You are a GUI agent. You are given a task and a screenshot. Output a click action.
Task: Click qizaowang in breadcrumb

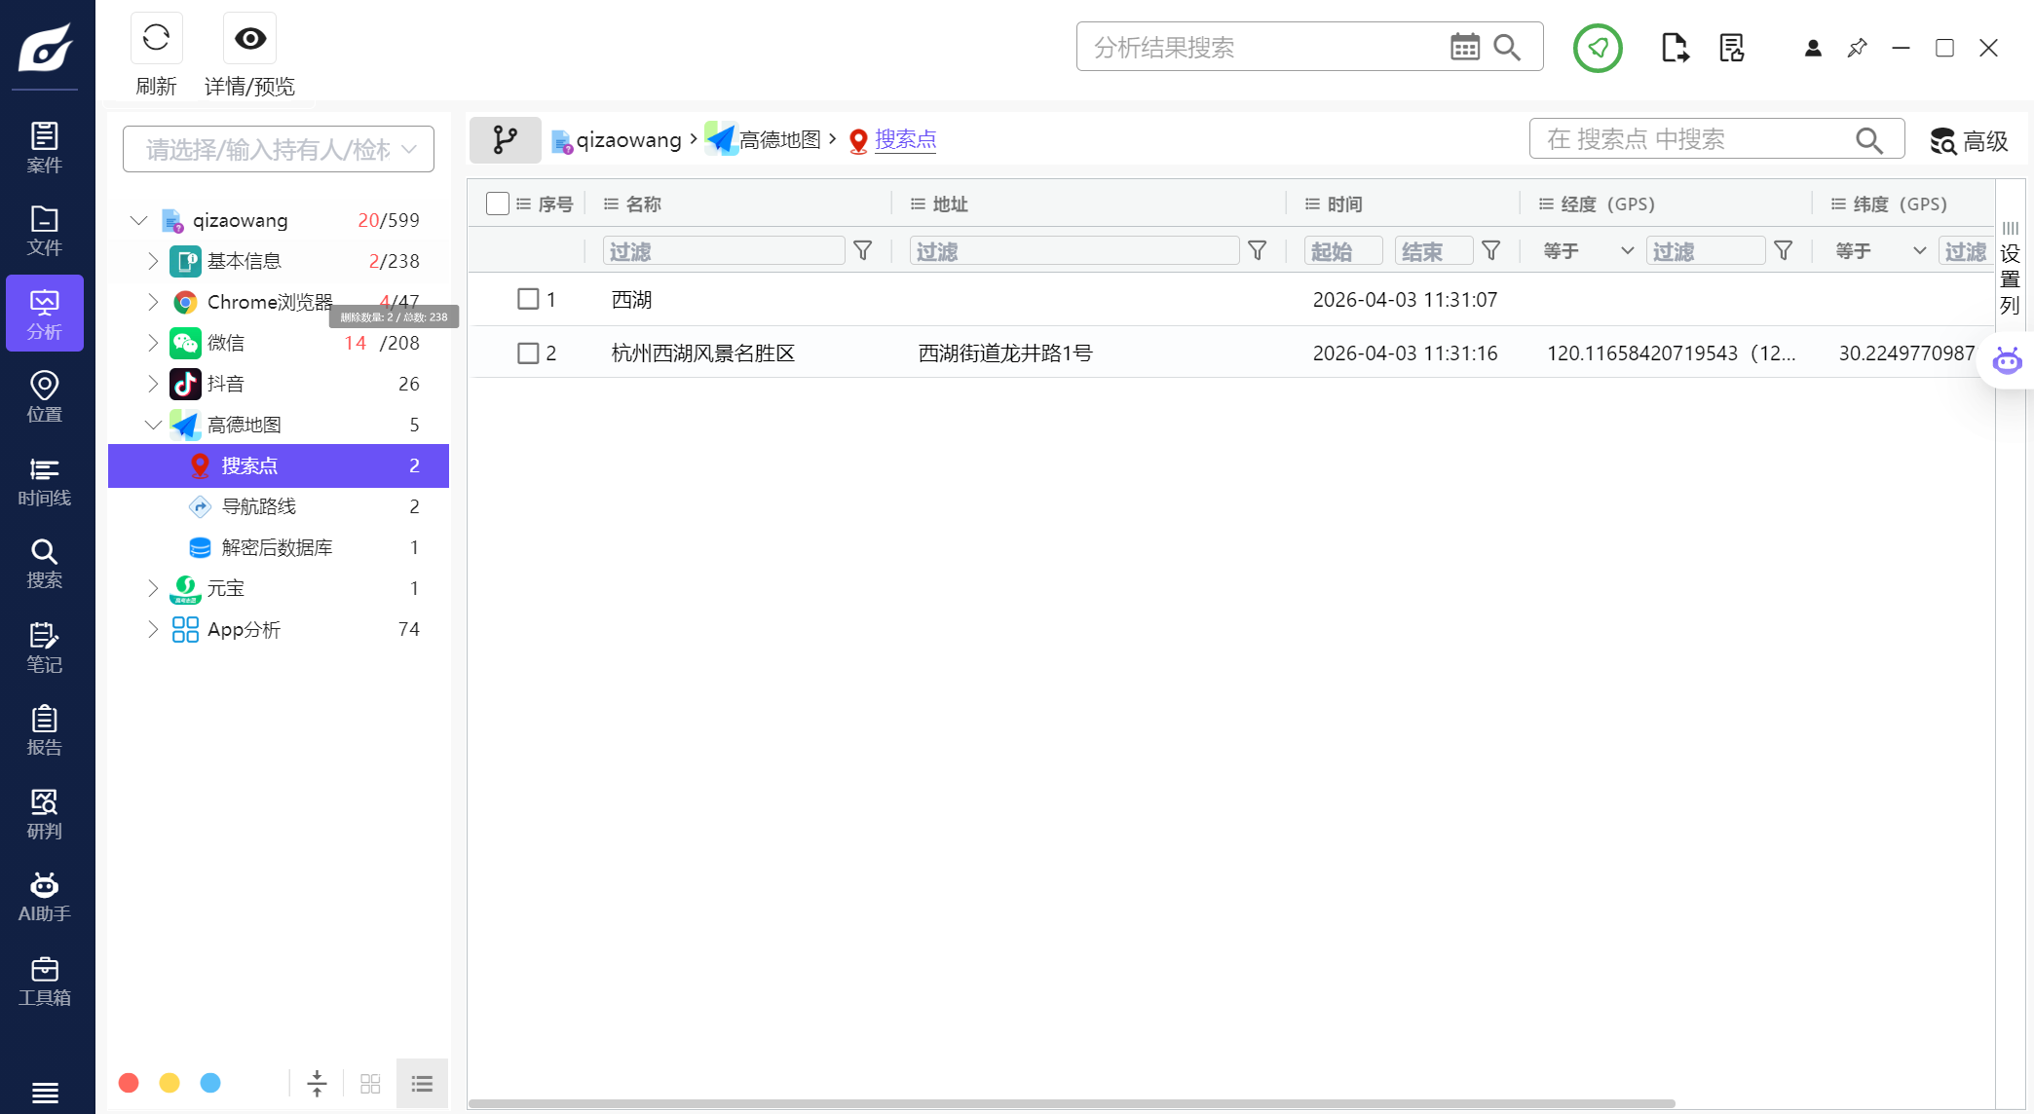628,139
